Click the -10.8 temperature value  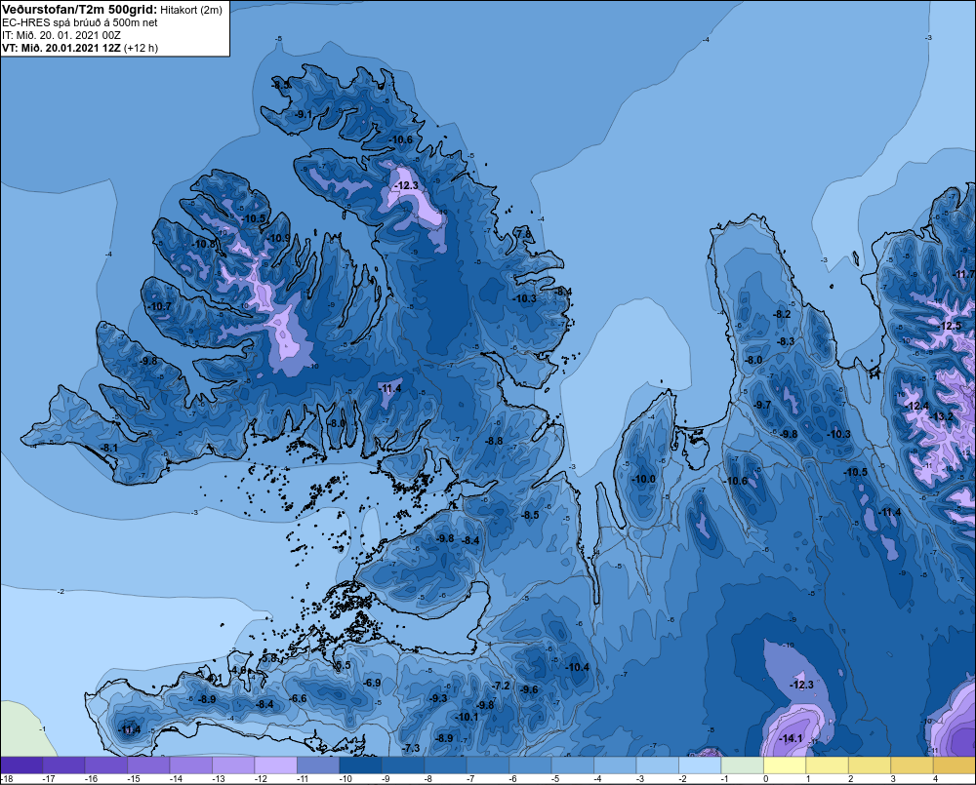(204, 245)
